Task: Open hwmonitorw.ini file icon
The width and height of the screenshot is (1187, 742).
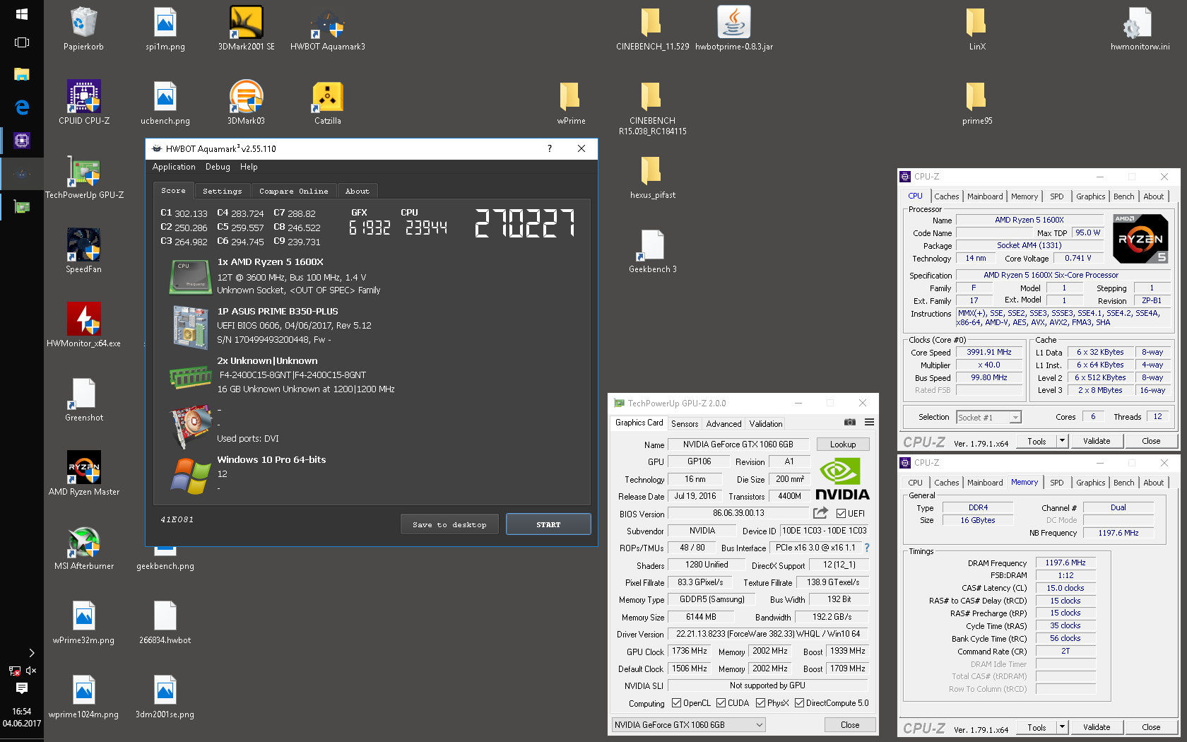Action: click(x=1139, y=28)
